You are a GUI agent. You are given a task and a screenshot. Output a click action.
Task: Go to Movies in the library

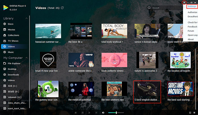click(x=11, y=30)
